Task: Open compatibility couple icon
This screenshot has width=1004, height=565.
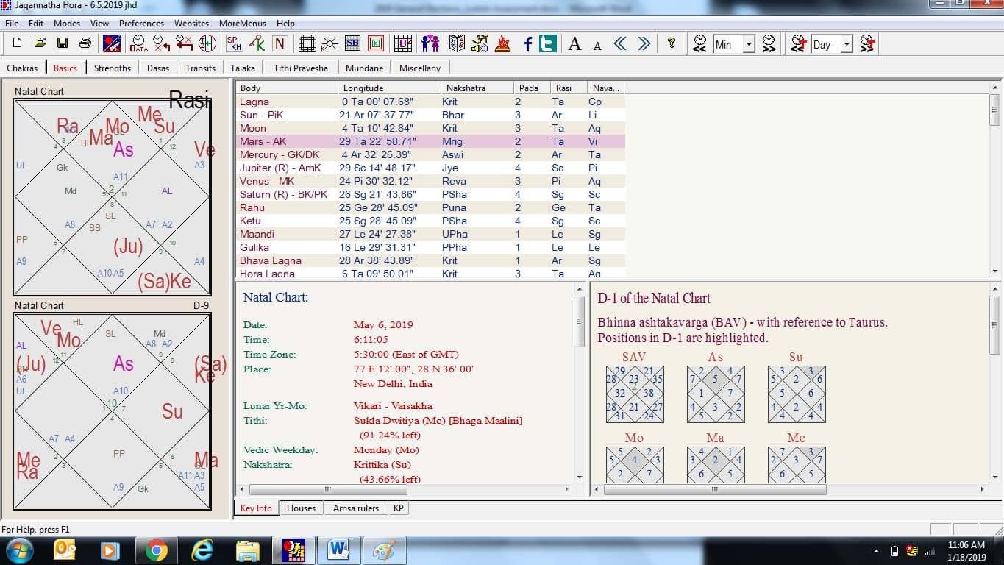Action: coord(430,43)
